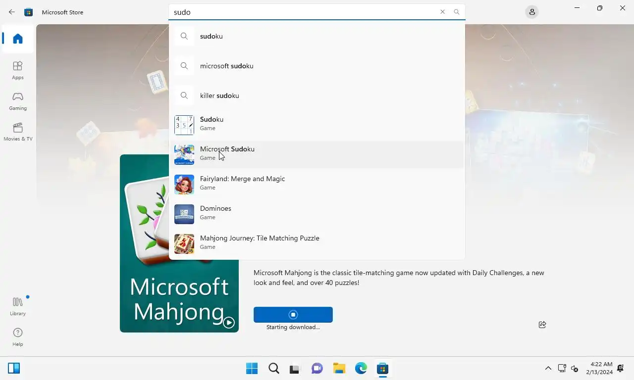Viewport: 634px width, 380px height.
Task: Open Microsoft Edge from the taskbar
Action: pyautogui.click(x=361, y=368)
